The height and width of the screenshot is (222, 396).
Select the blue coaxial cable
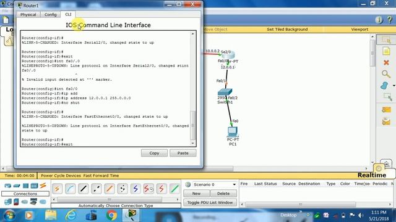click(136, 189)
